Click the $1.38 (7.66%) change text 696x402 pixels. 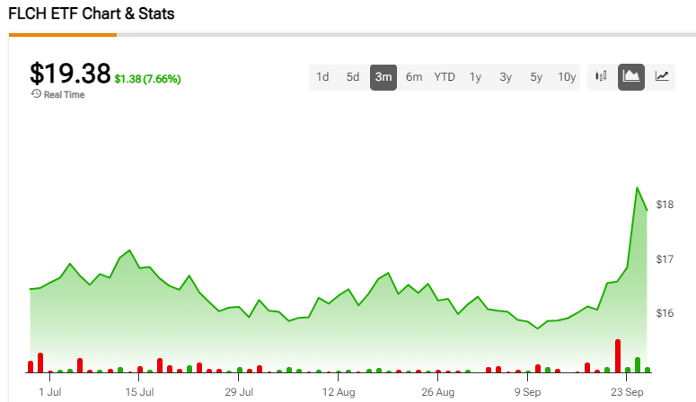click(x=148, y=79)
